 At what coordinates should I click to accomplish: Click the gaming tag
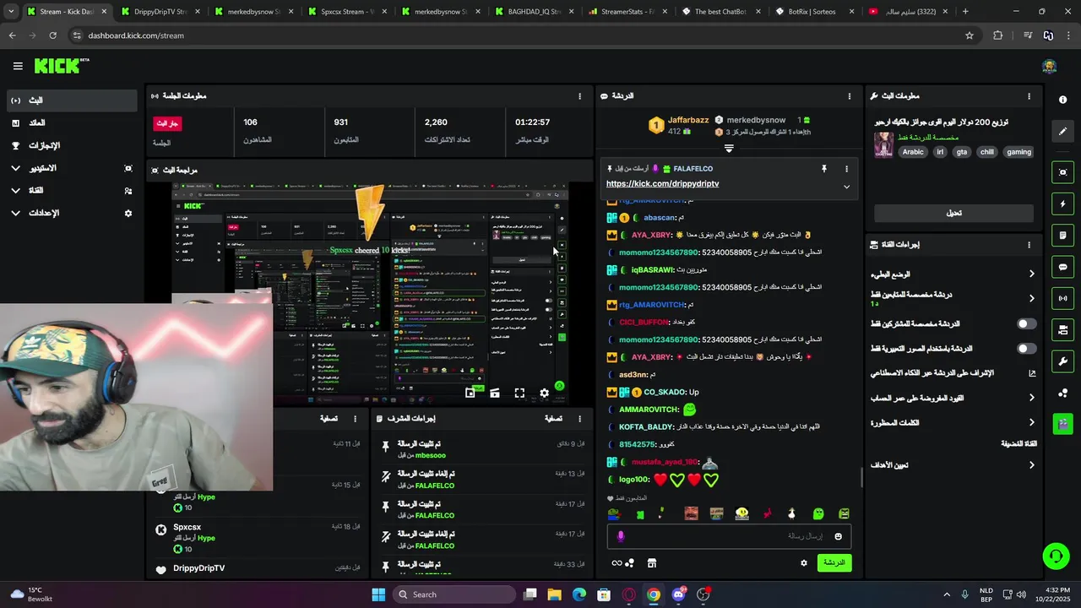click(x=1019, y=152)
